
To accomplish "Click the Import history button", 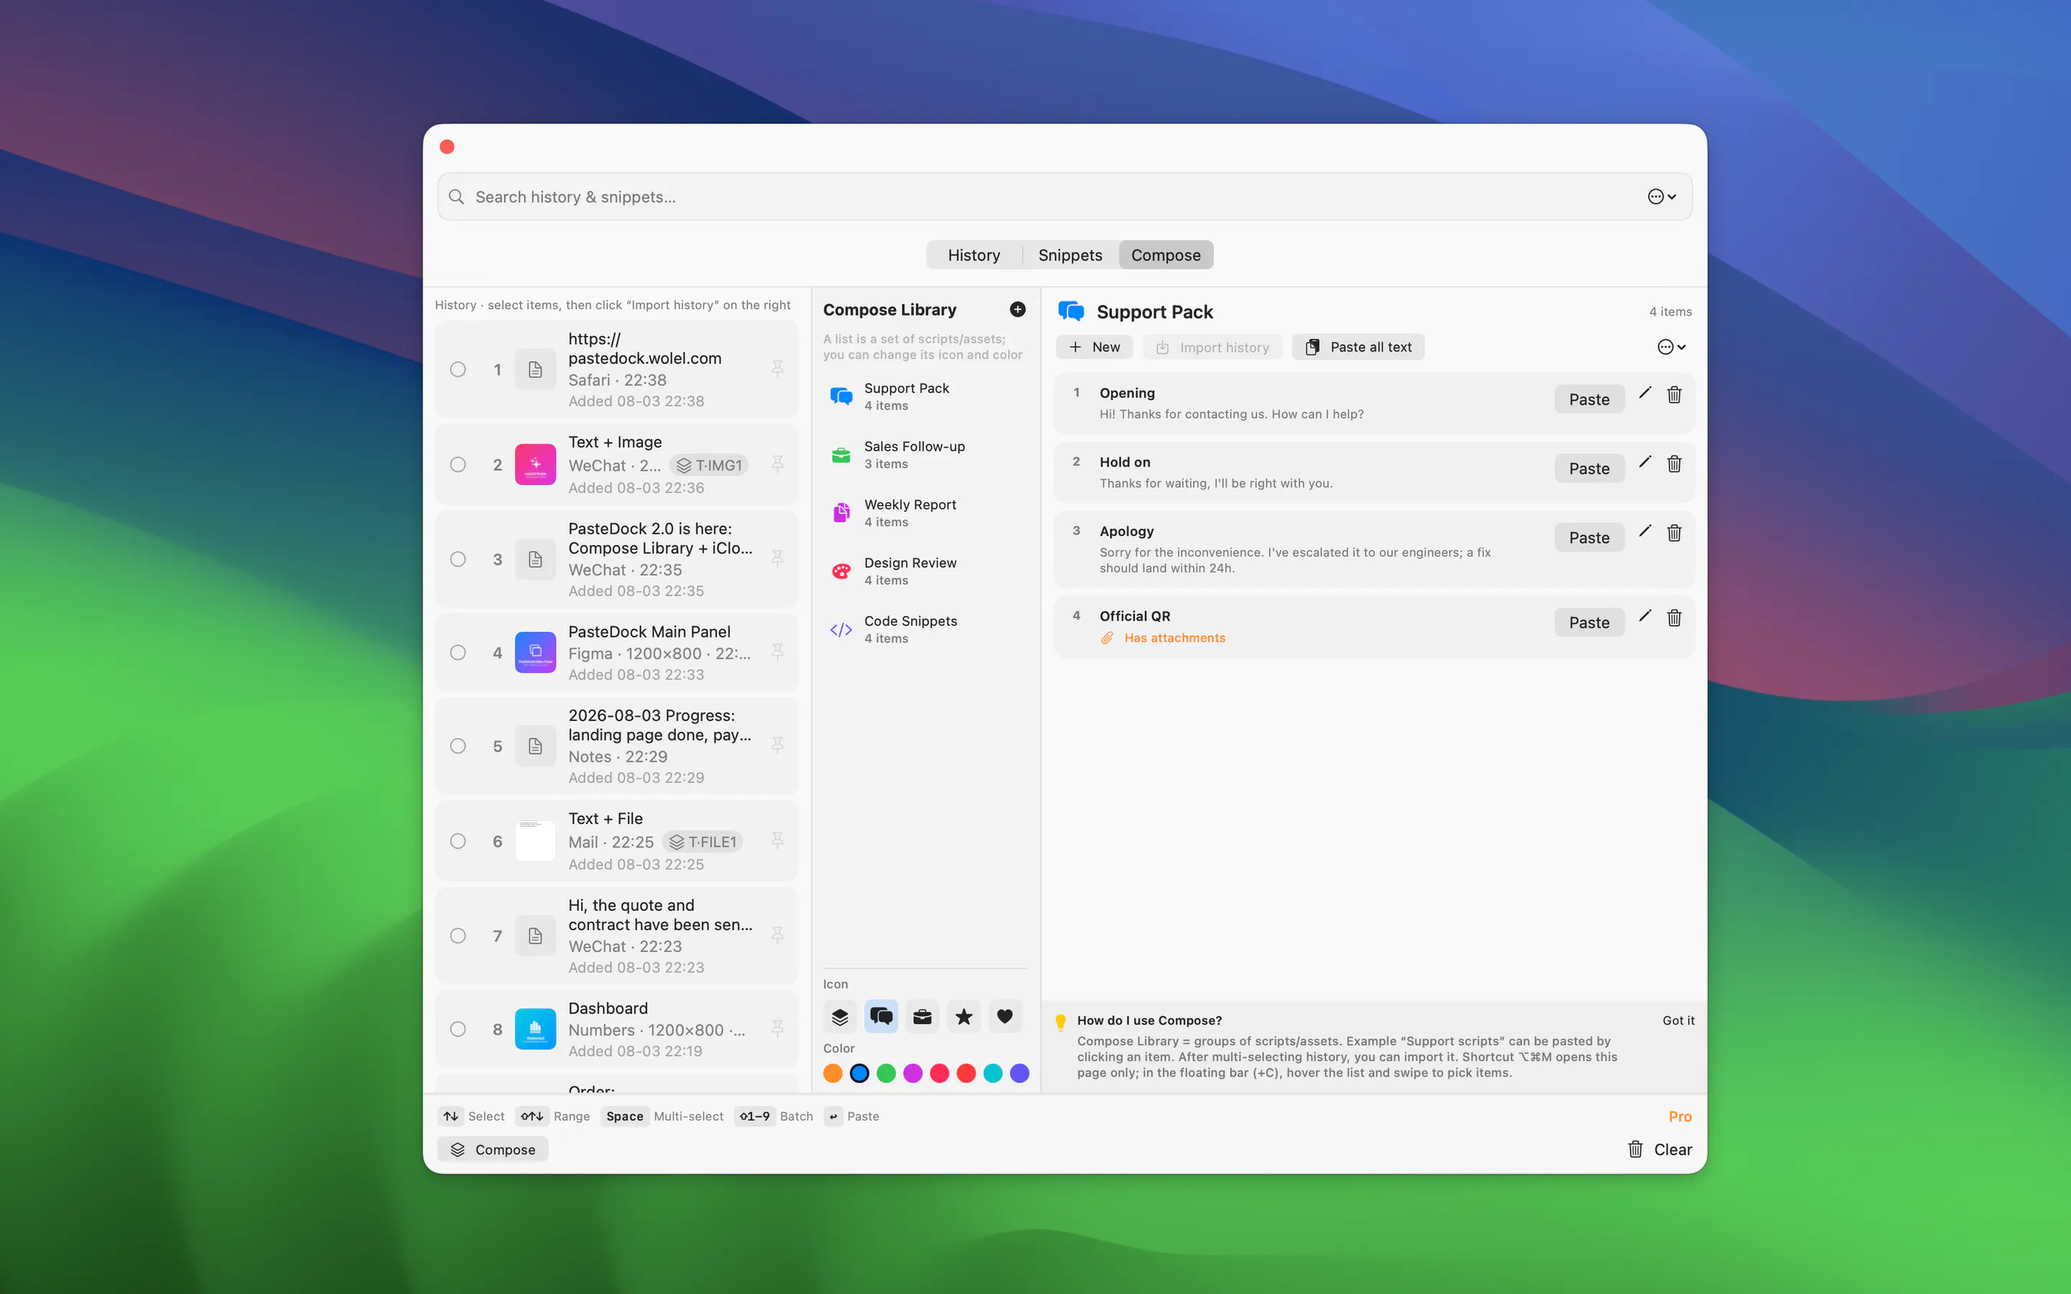I will (x=1212, y=347).
